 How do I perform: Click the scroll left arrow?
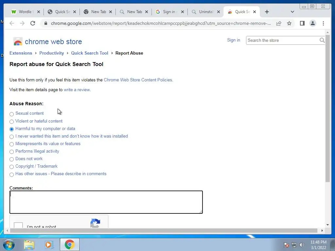[7, 230]
